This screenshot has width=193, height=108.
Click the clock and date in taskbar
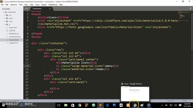(x=187, y=105)
